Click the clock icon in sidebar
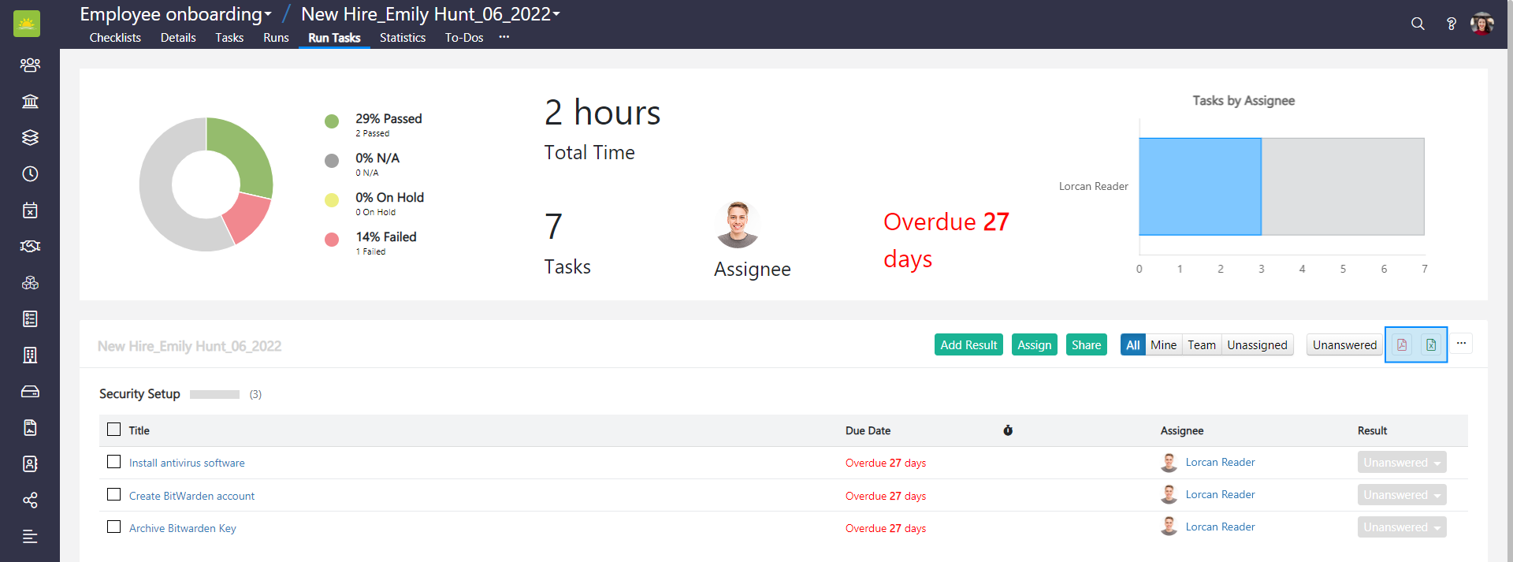1513x562 pixels. (30, 173)
